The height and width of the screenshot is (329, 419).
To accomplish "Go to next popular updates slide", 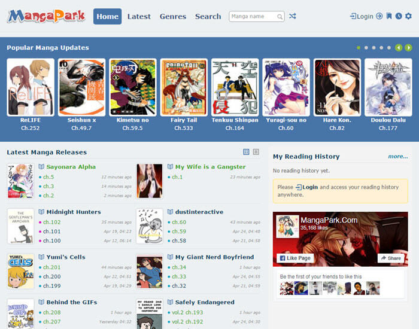I will click(408, 48).
